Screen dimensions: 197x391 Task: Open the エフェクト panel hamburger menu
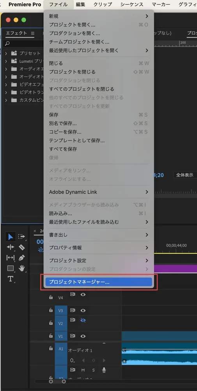pyautogui.click(x=33, y=33)
